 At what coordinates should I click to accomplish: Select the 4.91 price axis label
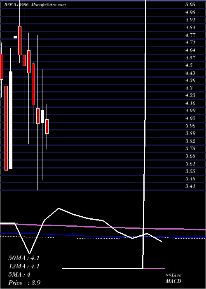[190, 20]
